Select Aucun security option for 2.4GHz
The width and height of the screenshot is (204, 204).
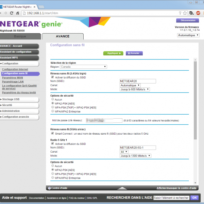click(52, 99)
